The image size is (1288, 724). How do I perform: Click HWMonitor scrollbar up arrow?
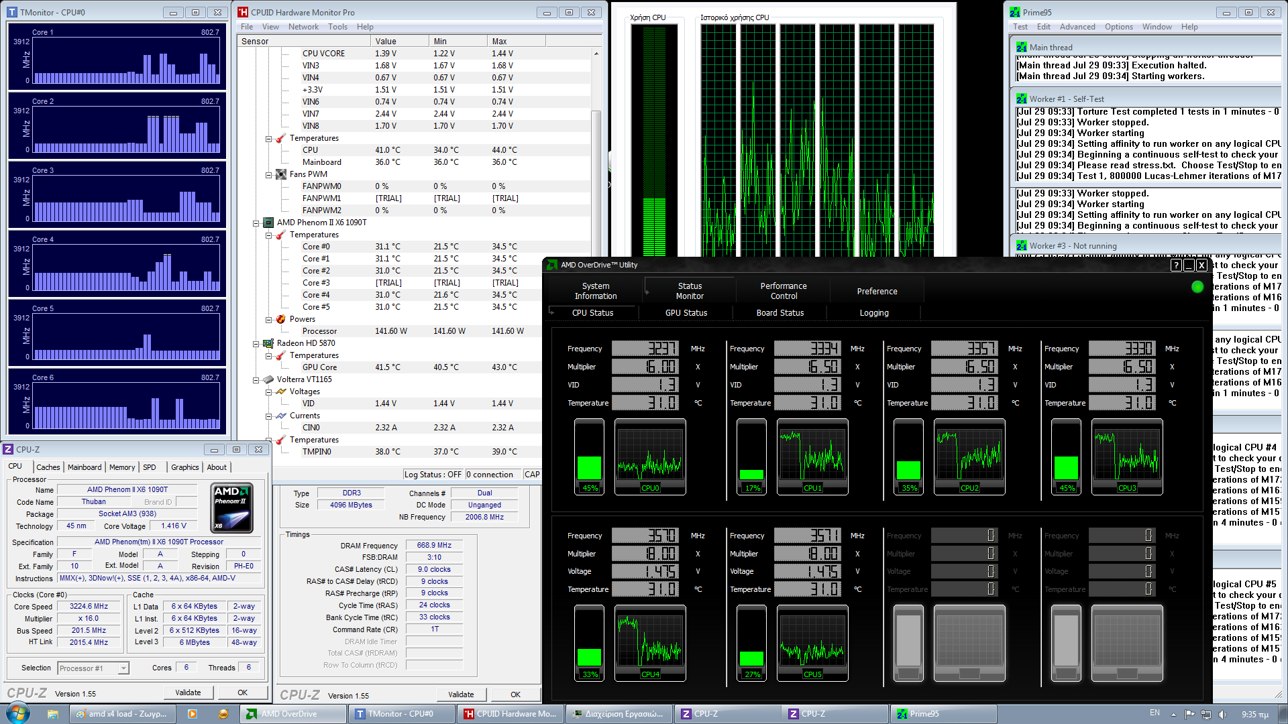tap(596, 54)
